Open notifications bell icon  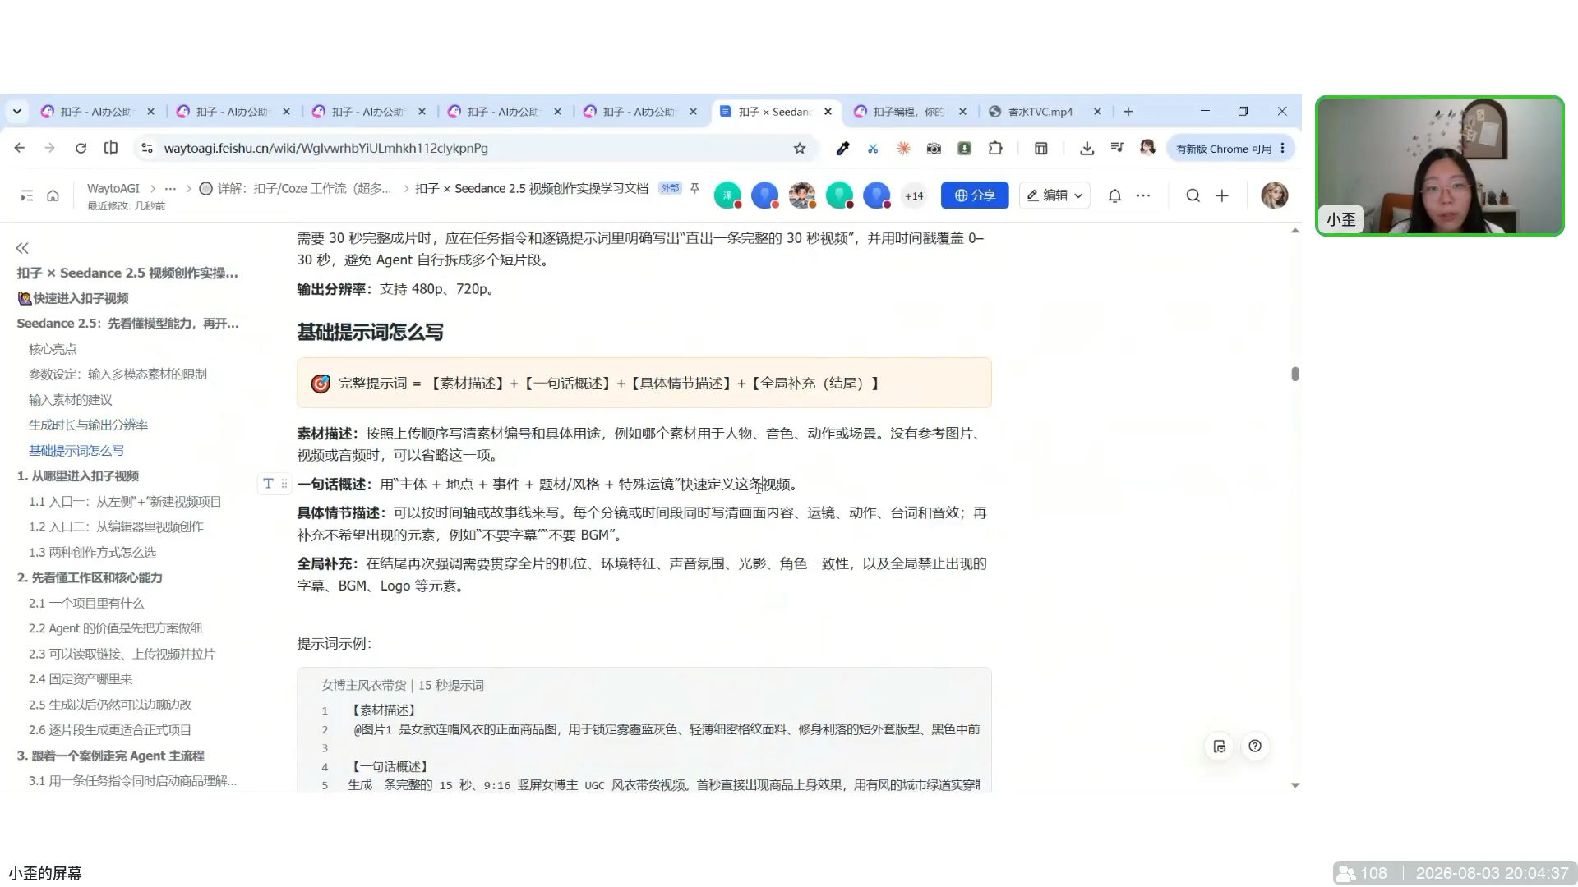(1114, 195)
